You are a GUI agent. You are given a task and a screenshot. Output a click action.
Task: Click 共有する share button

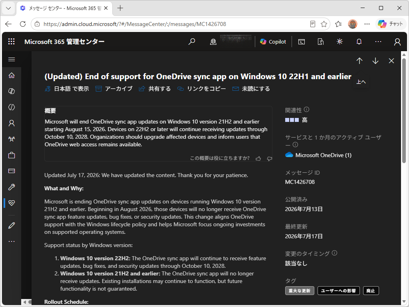[x=155, y=89]
